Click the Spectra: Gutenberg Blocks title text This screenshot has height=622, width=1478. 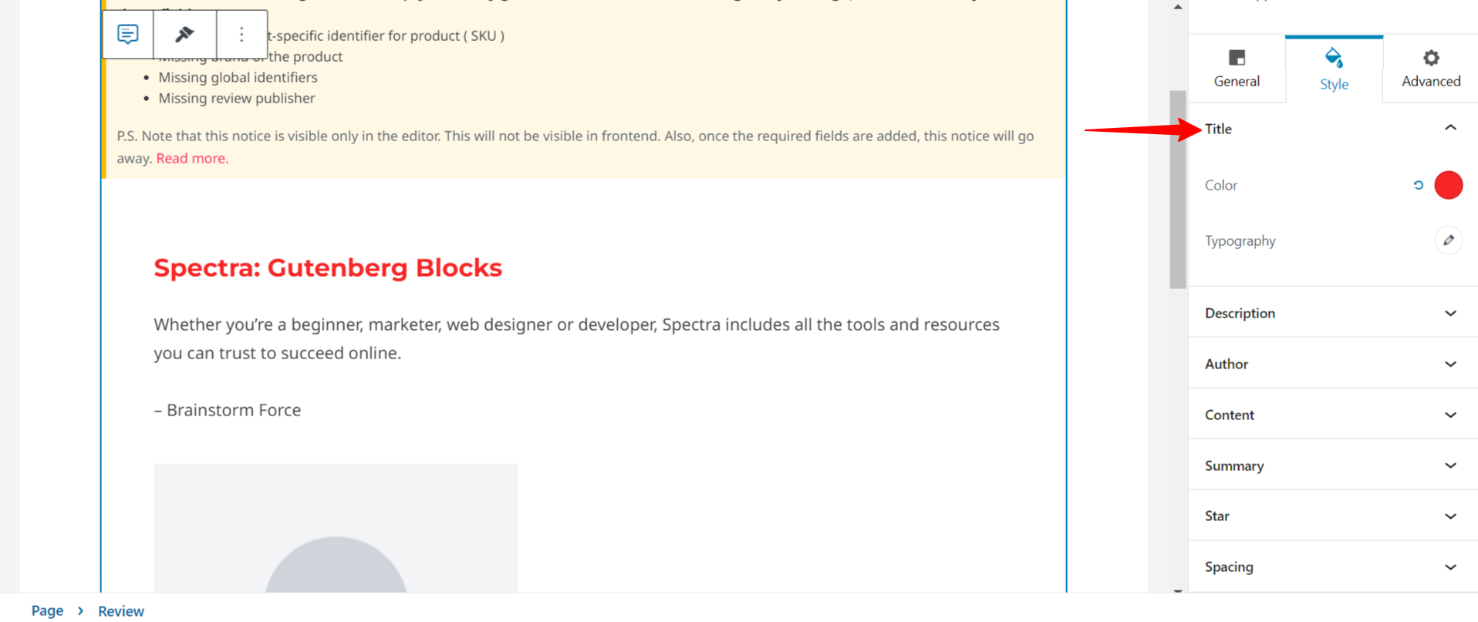pyautogui.click(x=328, y=267)
